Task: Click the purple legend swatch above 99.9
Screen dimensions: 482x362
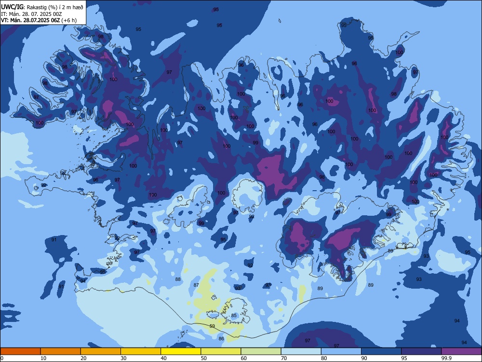Action: (461, 351)
